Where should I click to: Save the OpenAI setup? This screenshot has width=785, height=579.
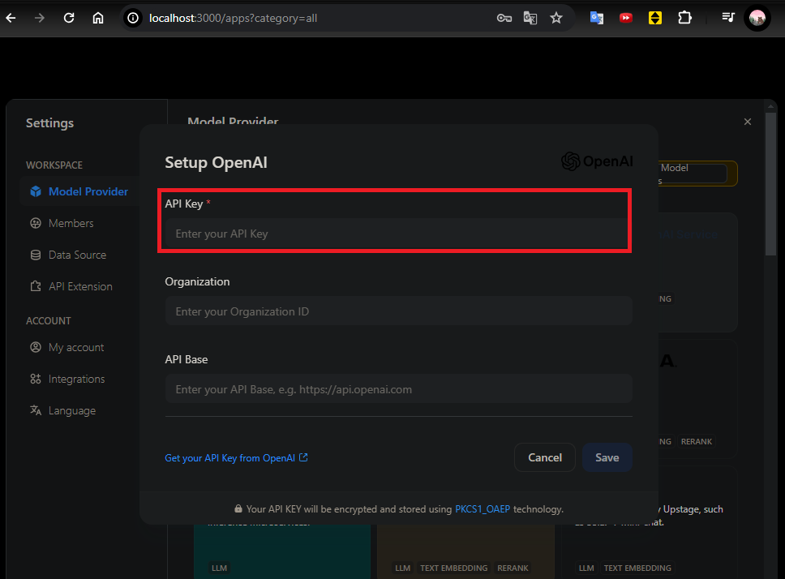pos(607,457)
